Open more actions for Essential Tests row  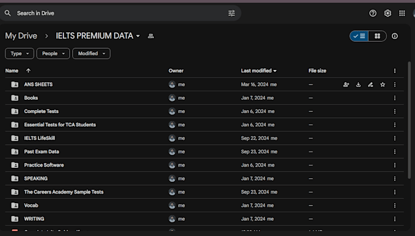pos(395,125)
